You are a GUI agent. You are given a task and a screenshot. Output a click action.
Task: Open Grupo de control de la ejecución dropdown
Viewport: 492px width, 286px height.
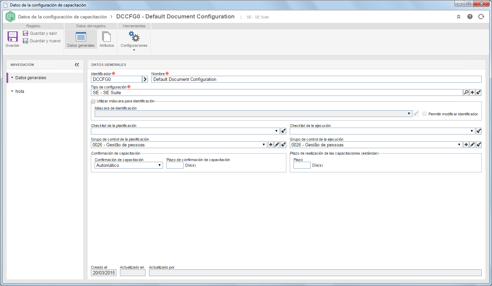click(x=376, y=145)
